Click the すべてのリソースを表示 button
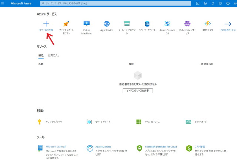This screenshot has width=237, height=163. pyautogui.click(x=138, y=91)
